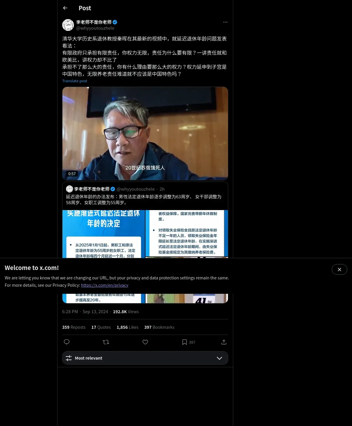View the 359 Reposts list
This screenshot has height=426, width=352.
[x=74, y=327]
